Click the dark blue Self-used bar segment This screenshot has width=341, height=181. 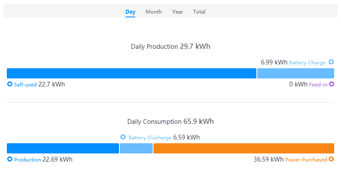pyautogui.click(x=131, y=73)
